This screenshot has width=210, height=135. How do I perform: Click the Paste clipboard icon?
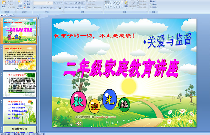pos(4,3)
